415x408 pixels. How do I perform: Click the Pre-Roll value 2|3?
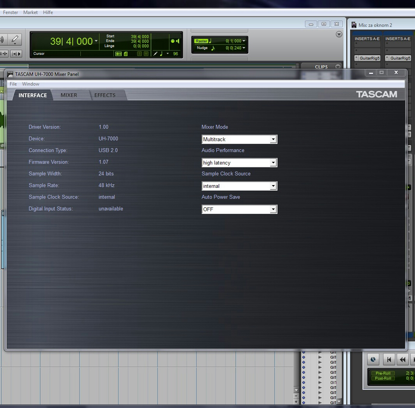(410, 373)
